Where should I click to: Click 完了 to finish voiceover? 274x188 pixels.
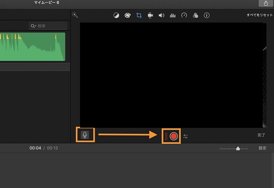coord(261,135)
